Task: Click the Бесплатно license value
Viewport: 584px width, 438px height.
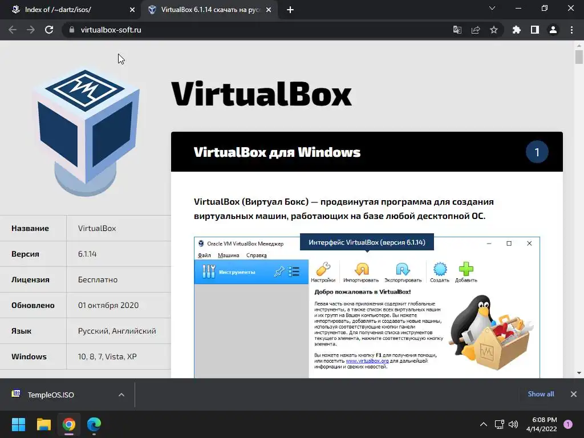Action: click(98, 279)
